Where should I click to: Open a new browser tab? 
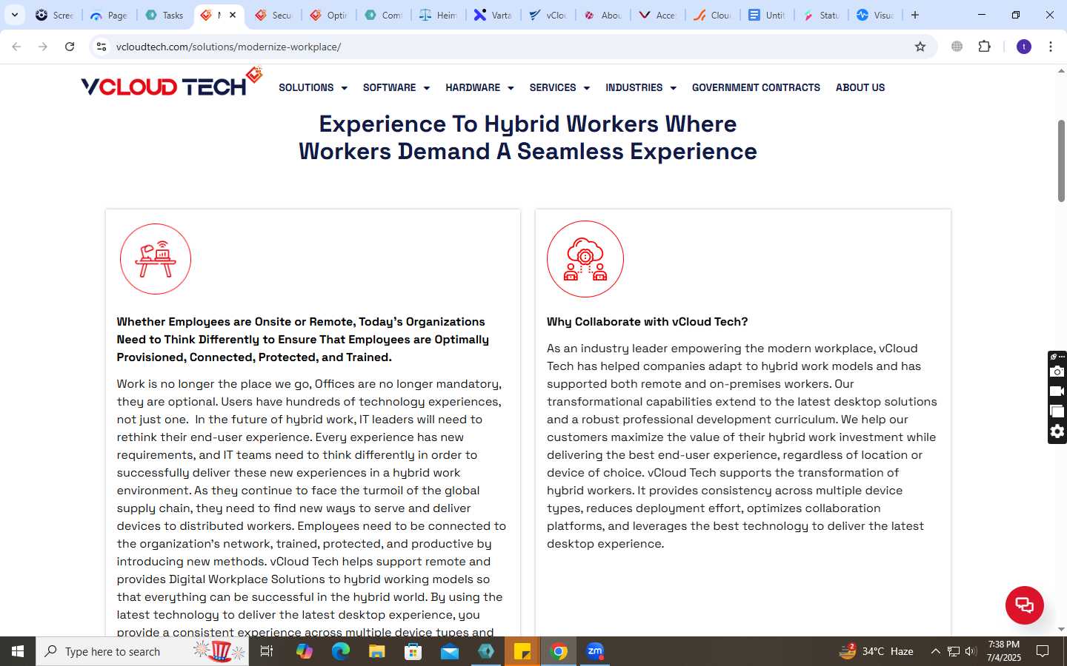click(915, 15)
